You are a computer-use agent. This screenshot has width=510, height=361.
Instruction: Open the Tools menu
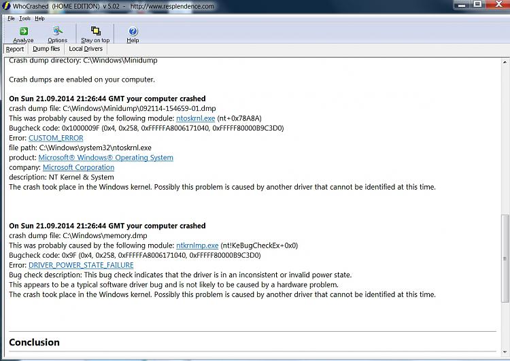coord(24,18)
